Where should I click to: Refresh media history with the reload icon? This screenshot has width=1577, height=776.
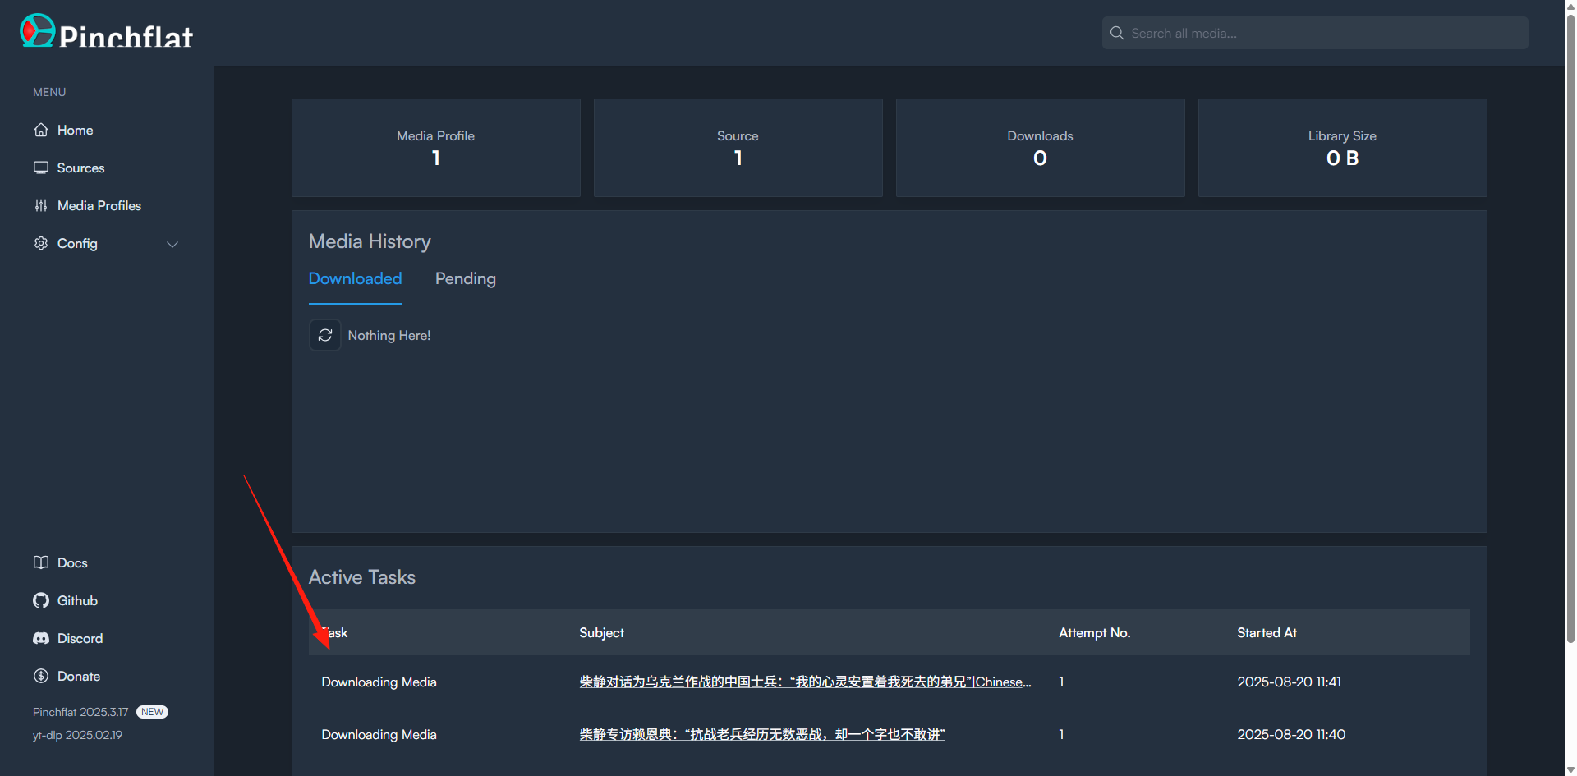325,335
